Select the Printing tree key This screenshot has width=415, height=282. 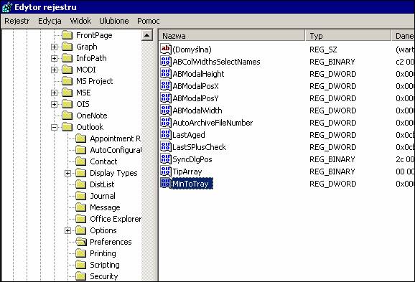point(103,253)
